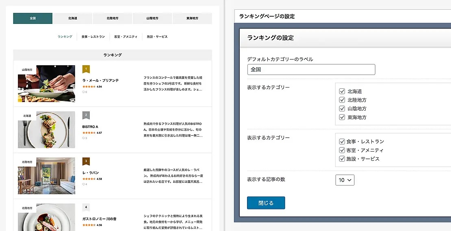Click the silver rank 2 badge icon
The image size is (451, 231).
click(86, 115)
